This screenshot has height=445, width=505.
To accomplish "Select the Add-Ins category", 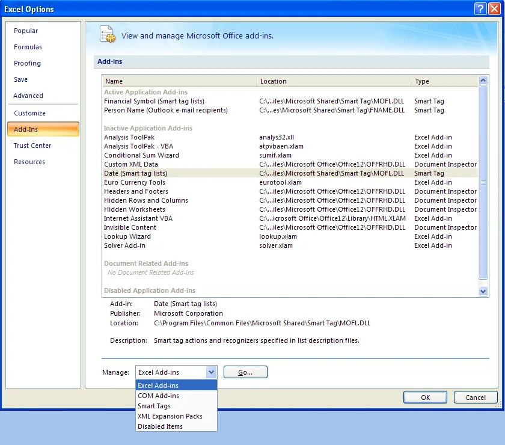I will point(43,129).
